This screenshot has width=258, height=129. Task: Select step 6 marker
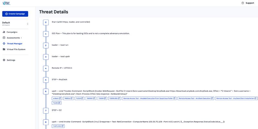(46, 91)
